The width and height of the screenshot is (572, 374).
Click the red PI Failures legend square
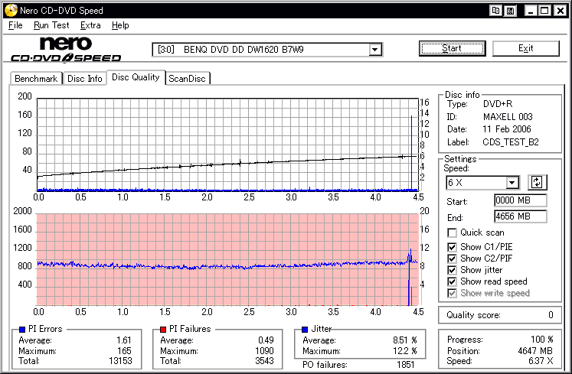click(163, 330)
